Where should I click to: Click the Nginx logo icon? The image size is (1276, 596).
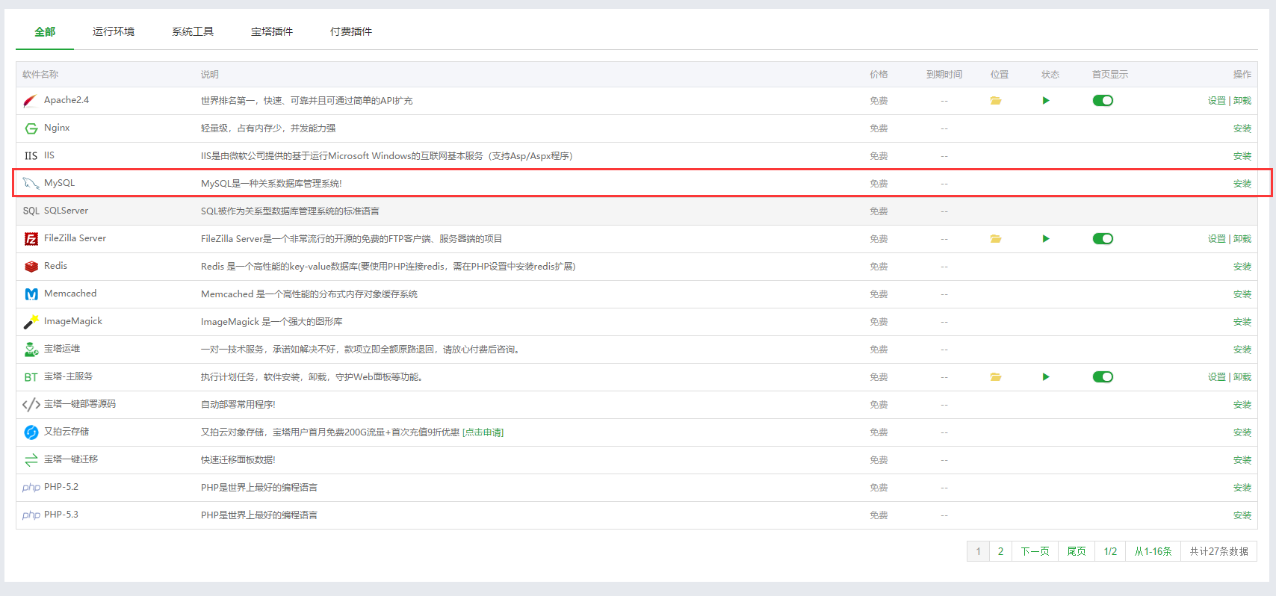pyautogui.click(x=31, y=128)
